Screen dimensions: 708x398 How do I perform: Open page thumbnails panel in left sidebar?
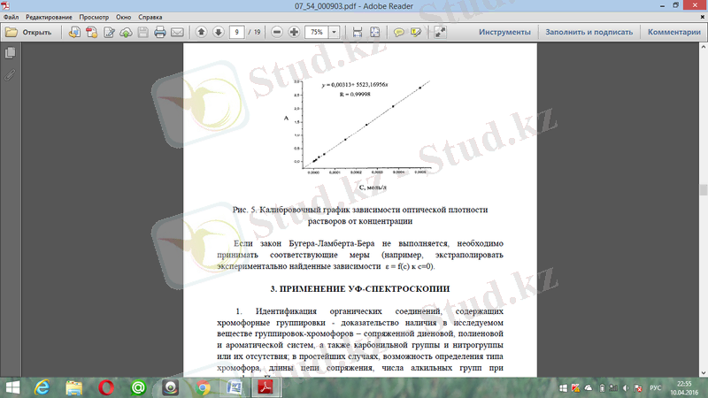coord(10,53)
